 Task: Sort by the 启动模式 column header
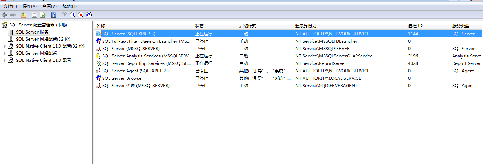pos(265,26)
